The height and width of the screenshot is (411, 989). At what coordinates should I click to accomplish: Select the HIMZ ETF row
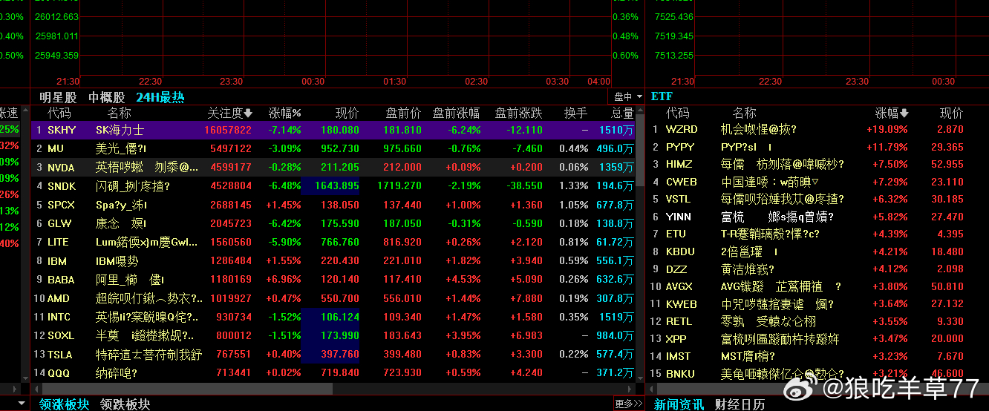(x=817, y=164)
